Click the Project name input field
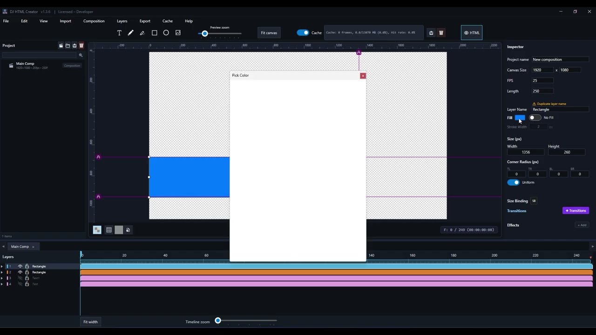596x335 pixels. (561, 60)
